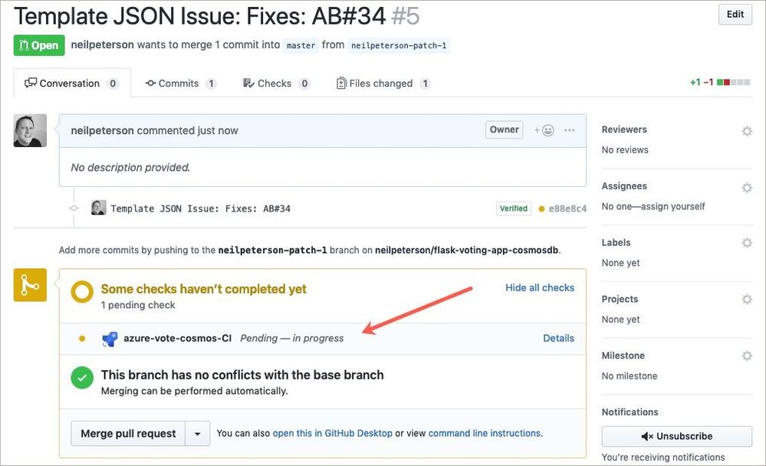Click 'No reviews' text
This screenshot has height=466, width=766.
(x=625, y=150)
